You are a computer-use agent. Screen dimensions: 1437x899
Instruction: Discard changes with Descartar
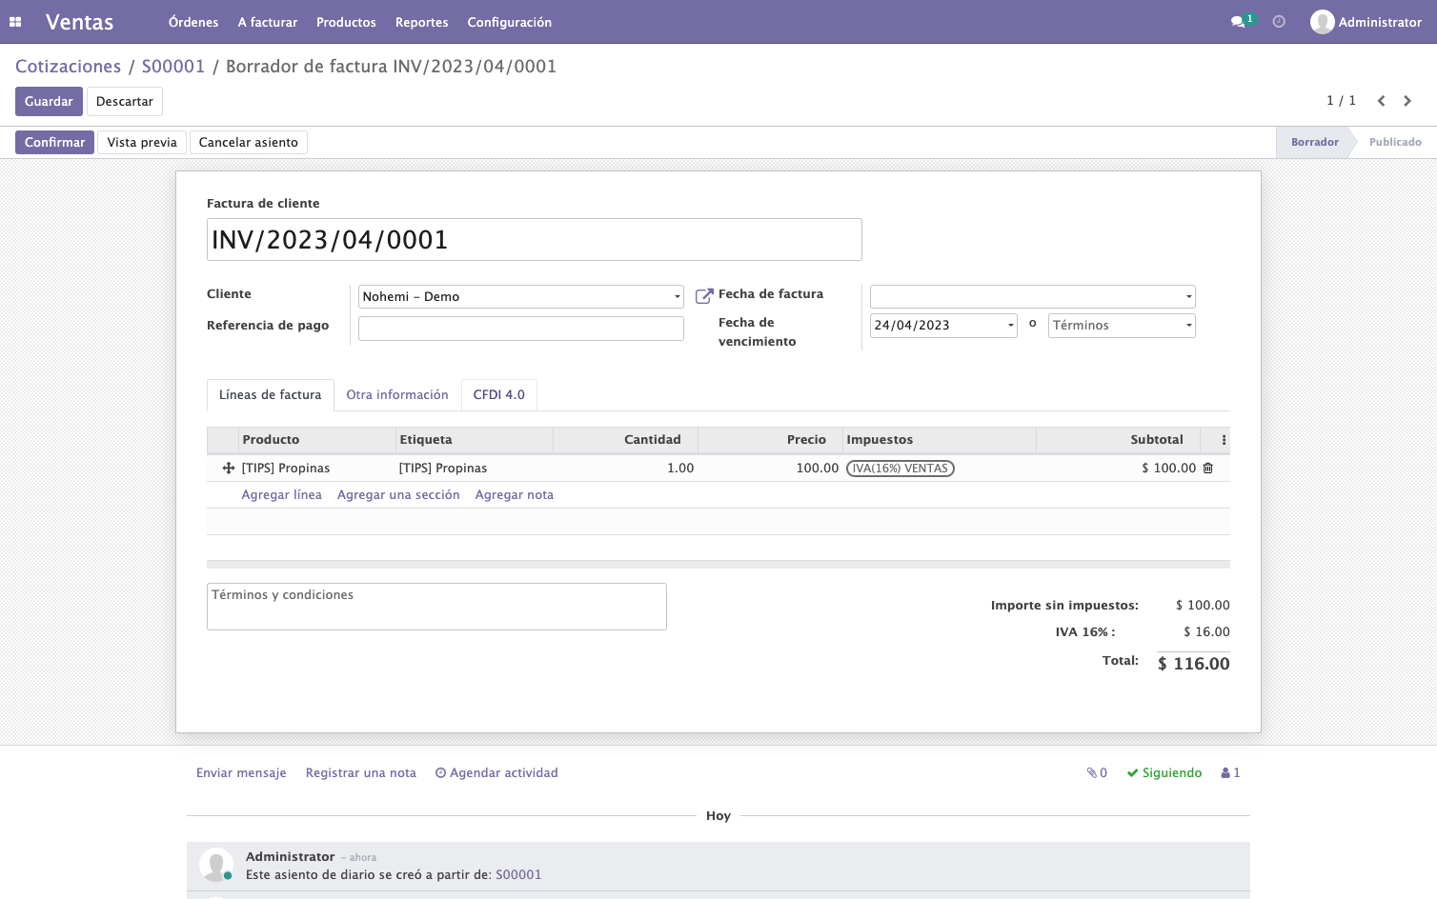[125, 102]
